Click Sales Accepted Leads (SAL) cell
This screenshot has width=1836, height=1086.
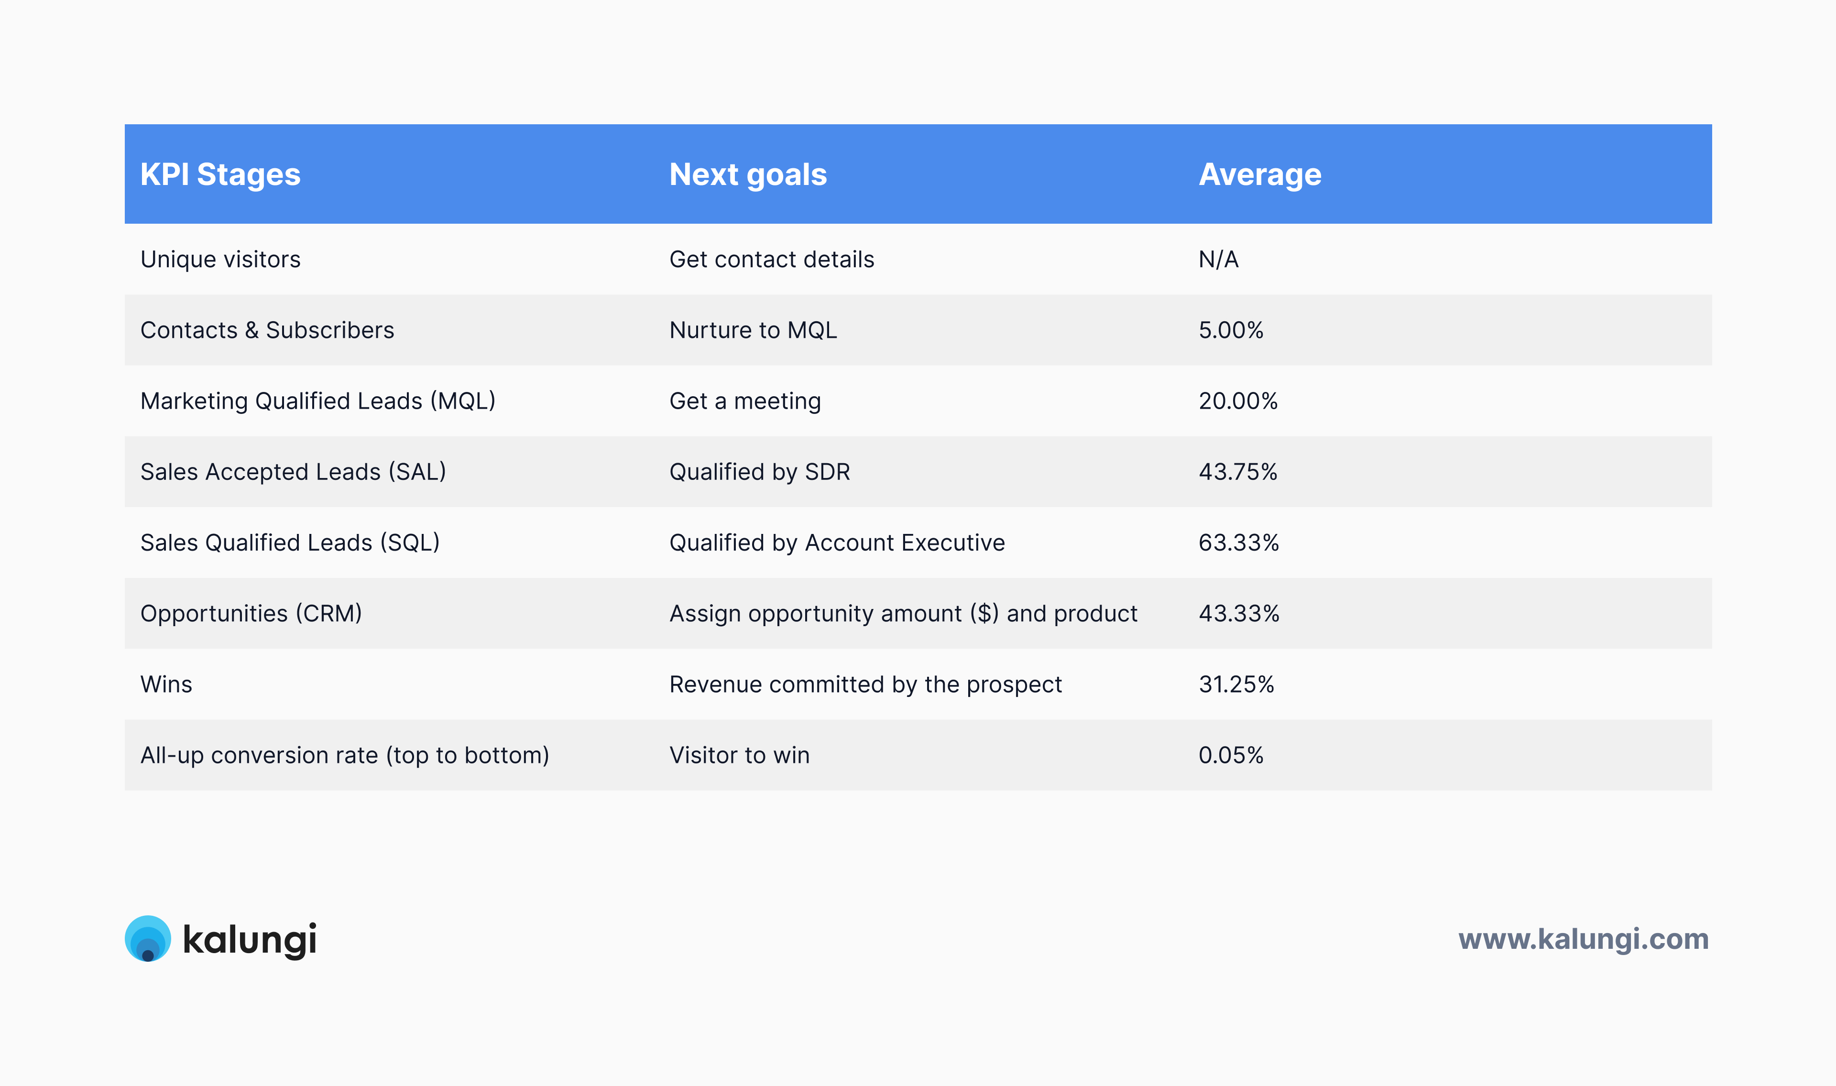point(293,472)
